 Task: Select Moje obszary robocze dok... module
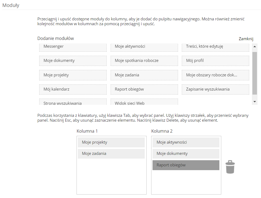coord(215,75)
